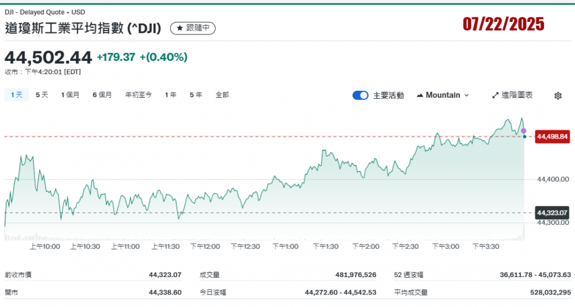Open the 進階圖表 advanced chart
This screenshot has height=307, width=575.
512,95
